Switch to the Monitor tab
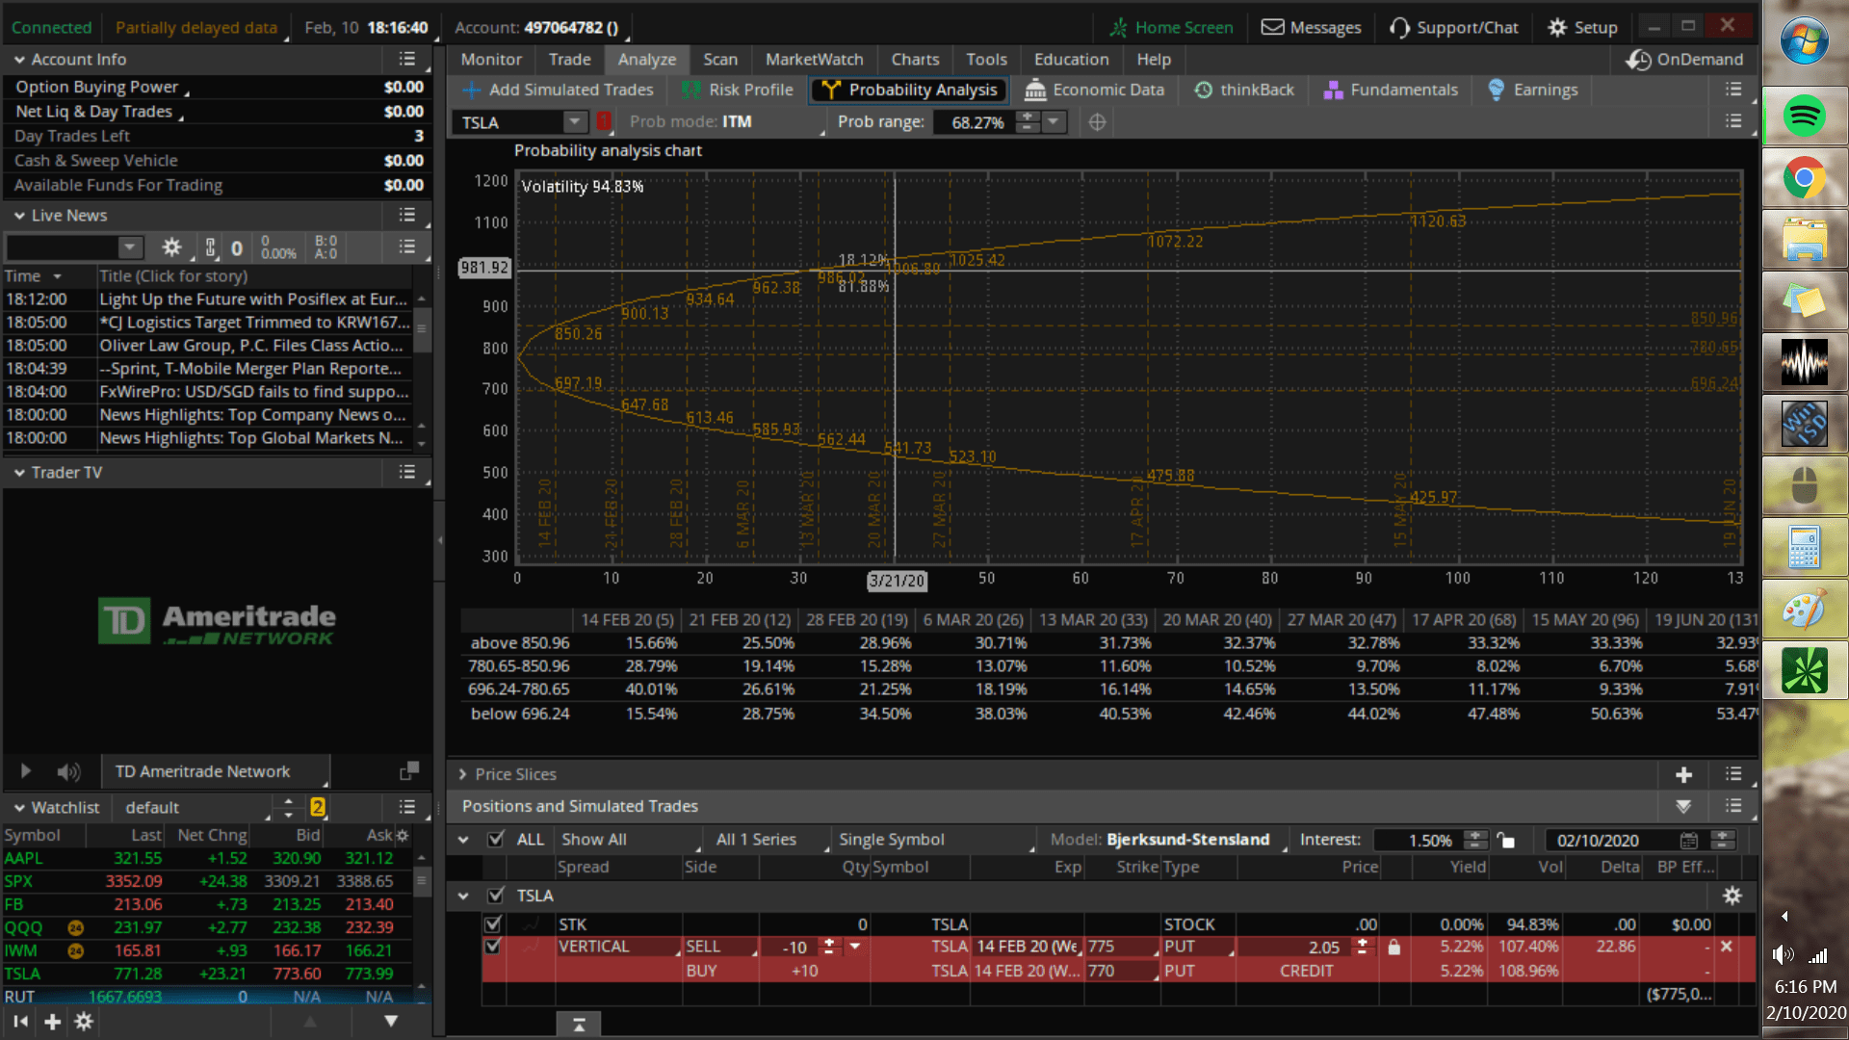The width and height of the screenshot is (1849, 1040). pyautogui.click(x=491, y=60)
